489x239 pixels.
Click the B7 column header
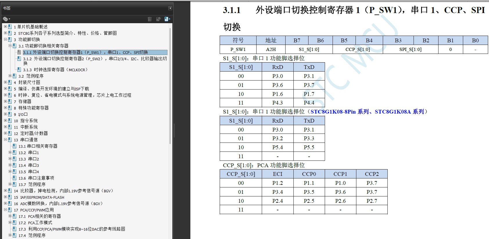(x=297, y=41)
